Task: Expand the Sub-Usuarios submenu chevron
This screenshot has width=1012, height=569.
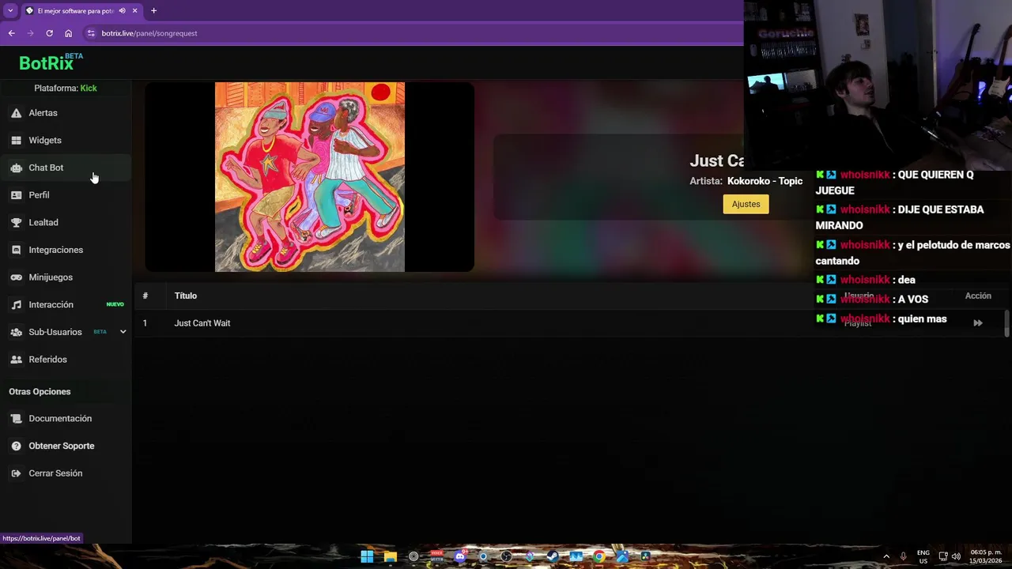Action: click(123, 332)
